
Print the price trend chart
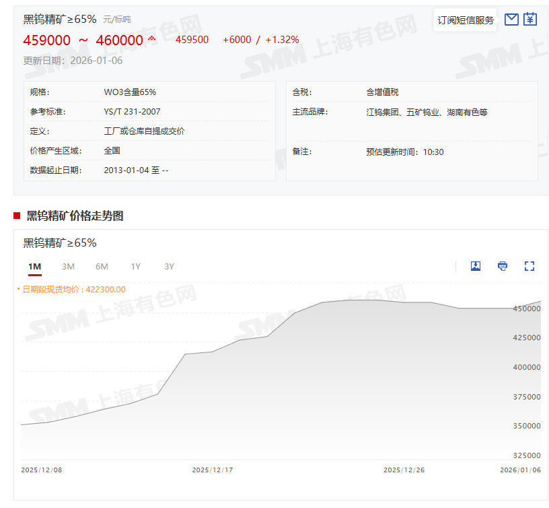pos(503,266)
